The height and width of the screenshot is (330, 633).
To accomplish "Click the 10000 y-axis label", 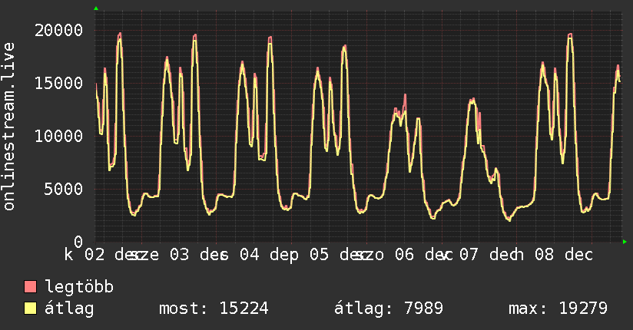I will point(58,136).
